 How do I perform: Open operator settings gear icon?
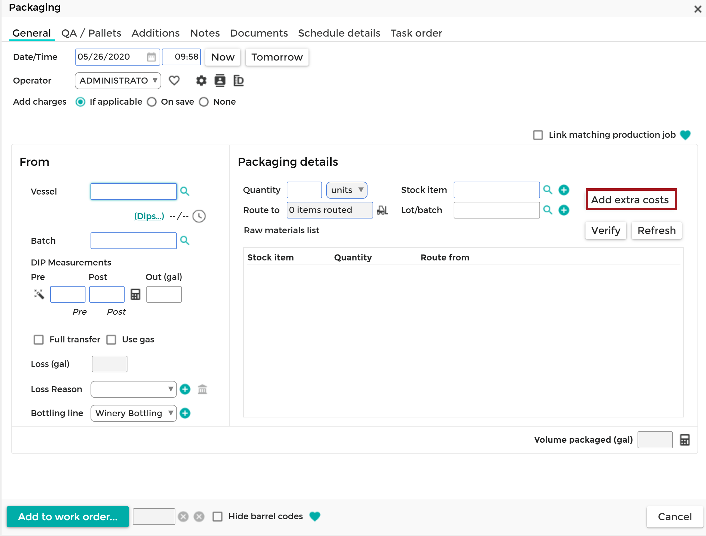click(201, 81)
